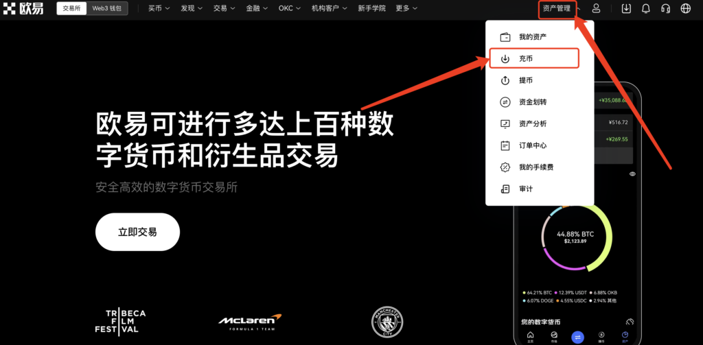Screen dimensions: 703x345
Task: Click 4.55% USDC legend entry
Action: tap(572, 300)
